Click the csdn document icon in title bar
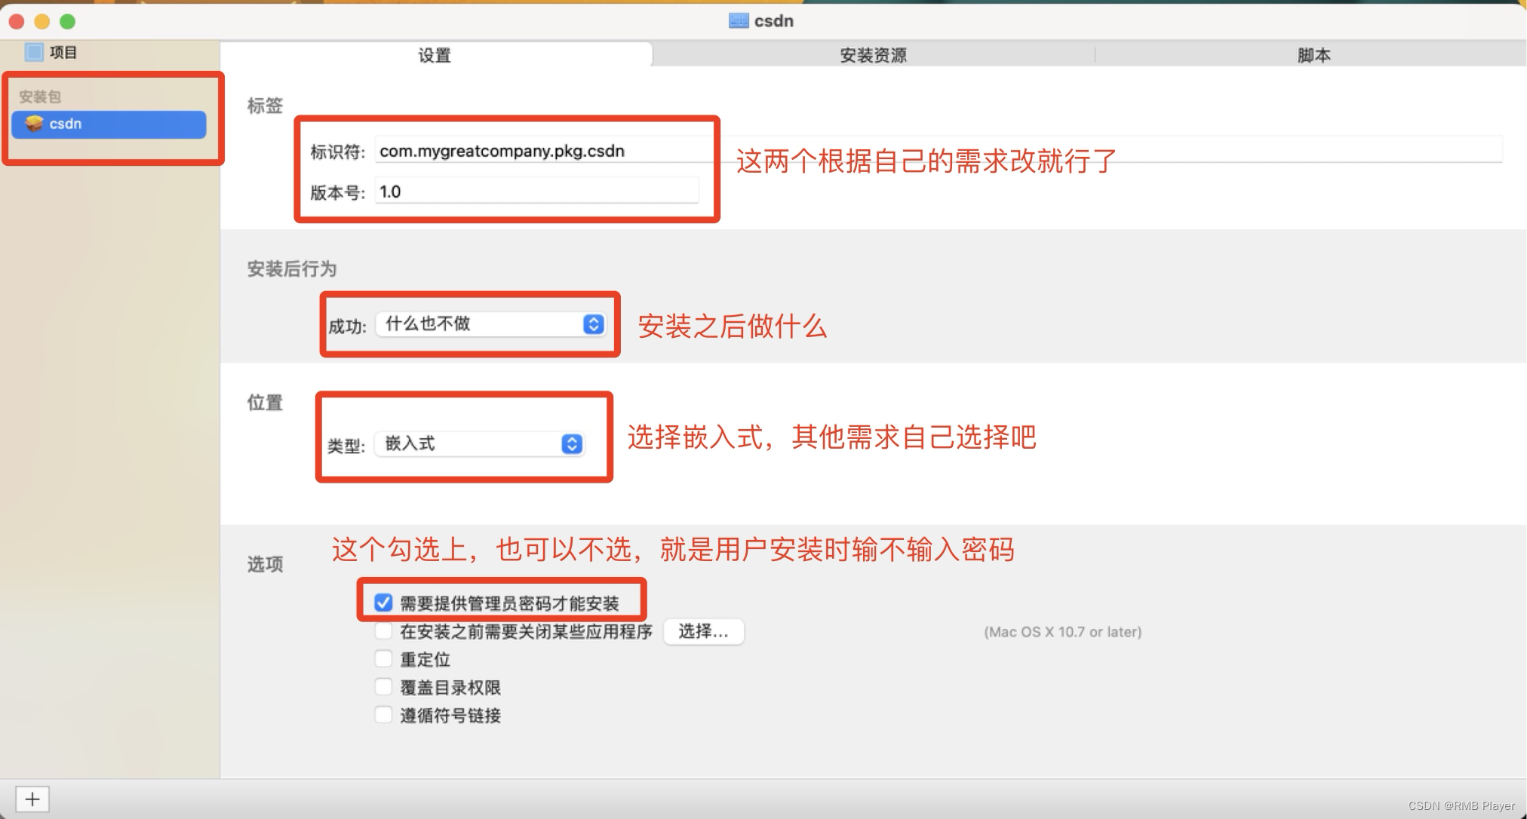The width and height of the screenshot is (1527, 819). click(x=738, y=21)
